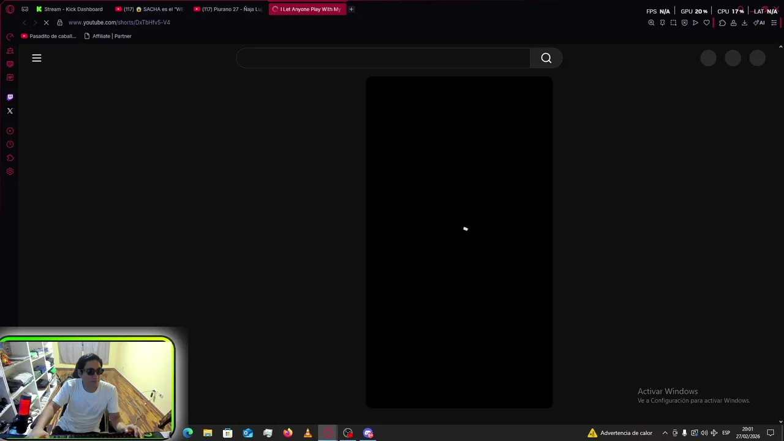The width and height of the screenshot is (784, 441).
Task: Click the Opera GX taskbar icon
Action: [328, 433]
